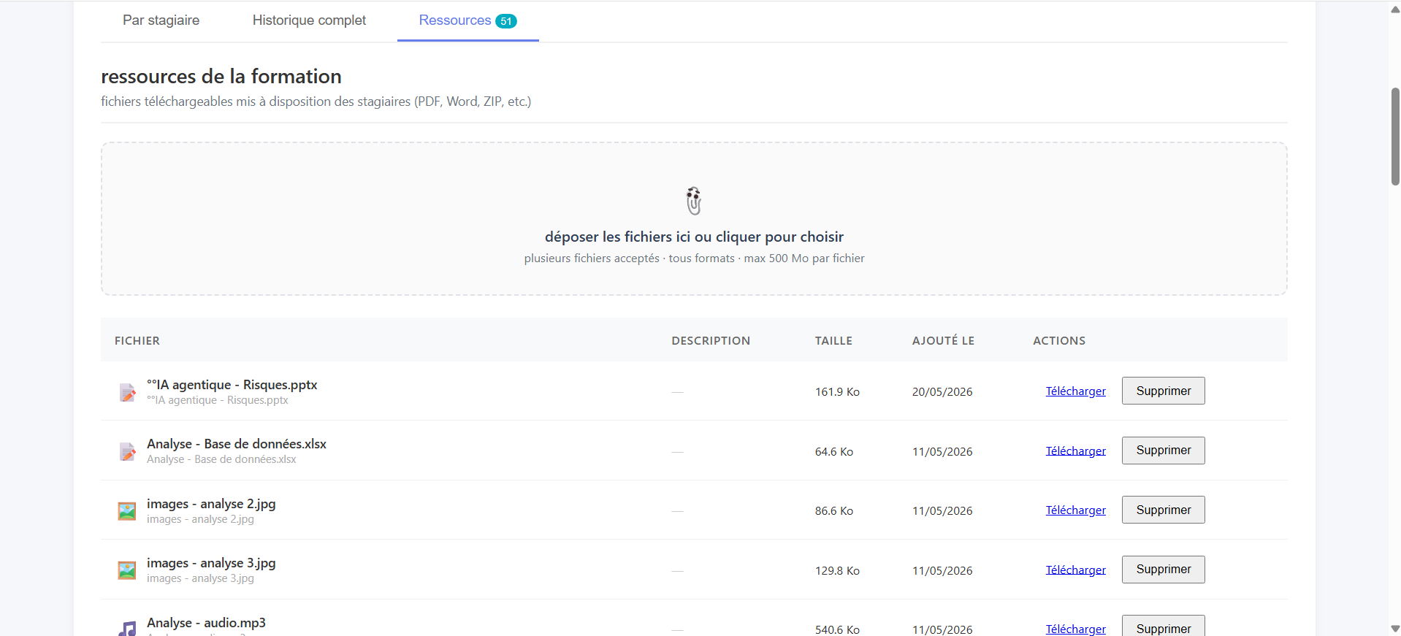Click file name Analyse - Base de données.xlsx
This screenshot has width=1401, height=636.
(237, 444)
